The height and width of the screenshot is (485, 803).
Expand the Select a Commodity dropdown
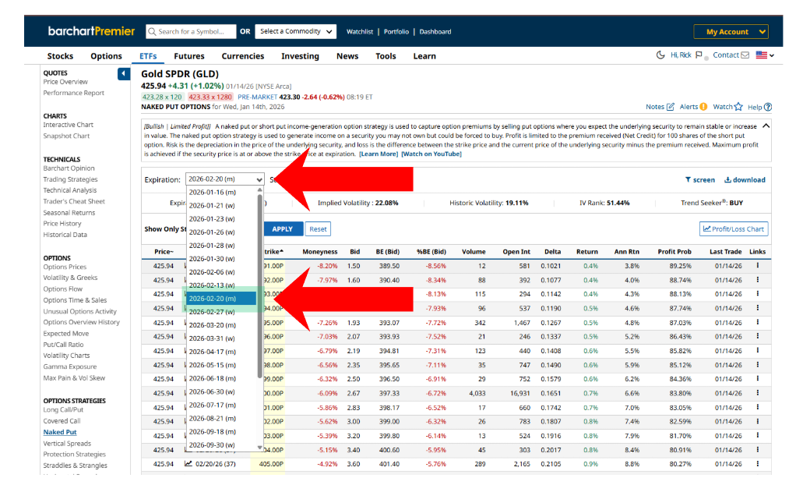[295, 32]
